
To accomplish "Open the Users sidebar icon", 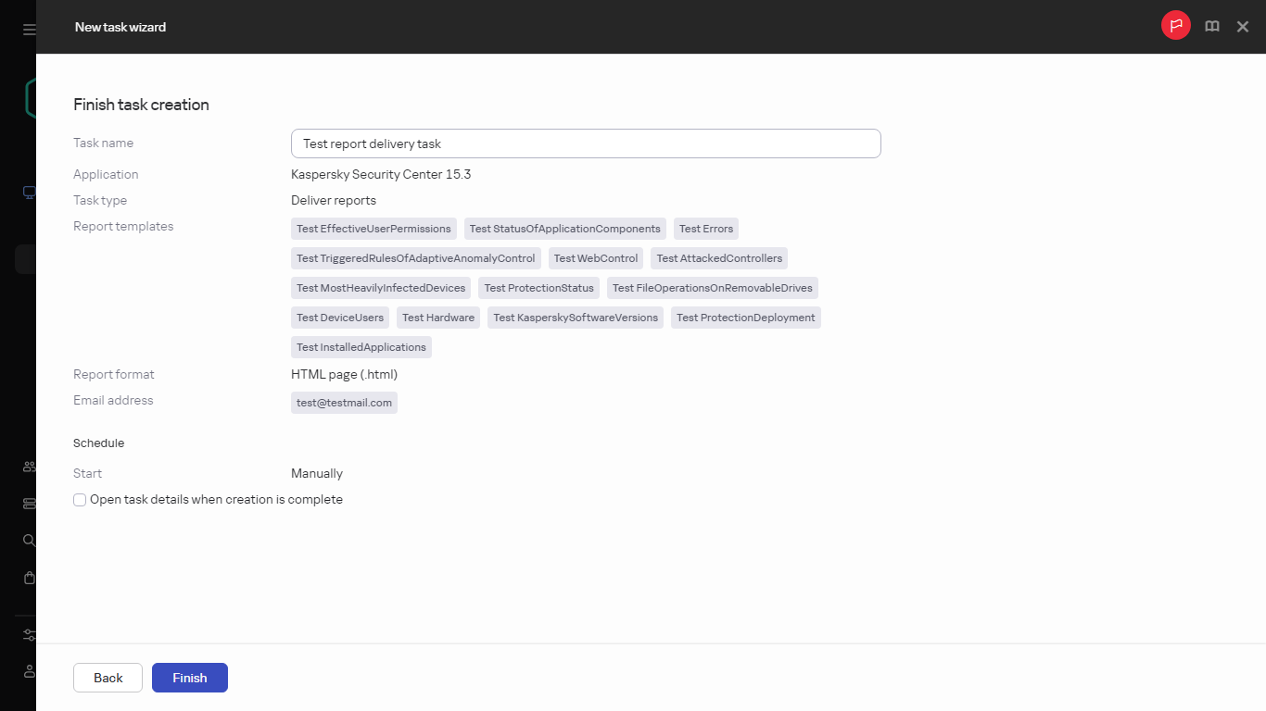I will 28,467.
